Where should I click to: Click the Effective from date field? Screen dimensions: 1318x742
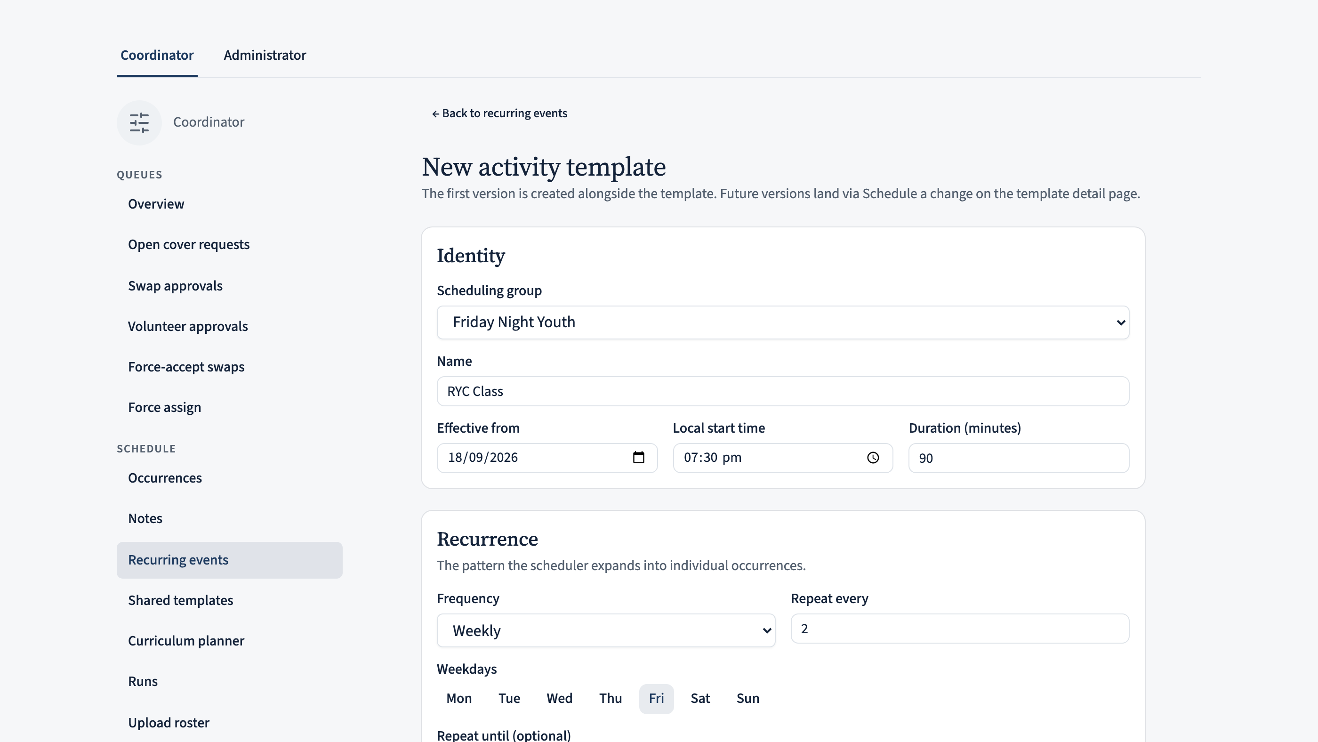(x=547, y=458)
